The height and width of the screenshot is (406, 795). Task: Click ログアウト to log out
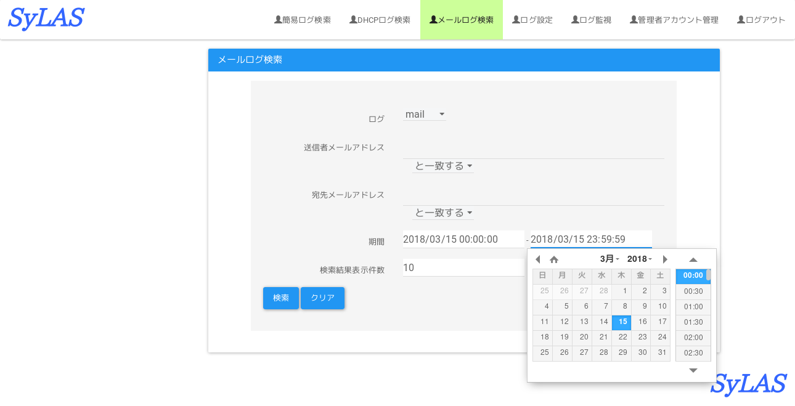[x=761, y=20]
